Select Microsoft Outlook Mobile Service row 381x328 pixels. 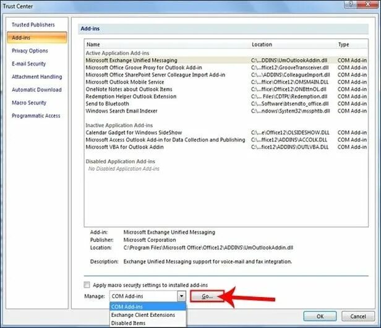click(226, 82)
